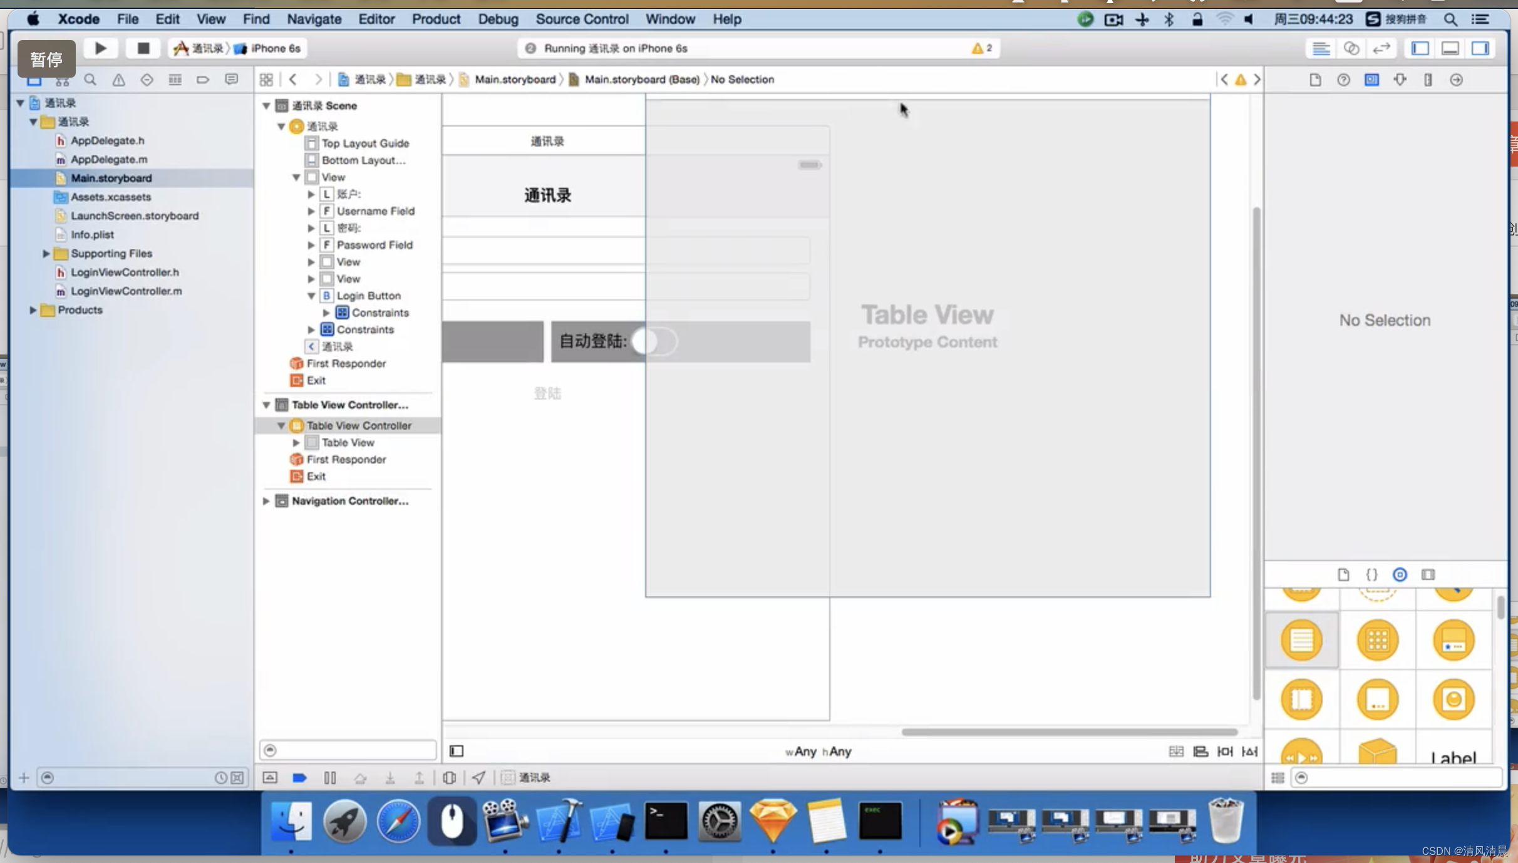Expand the Products group
The image size is (1518, 863).
point(33,310)
